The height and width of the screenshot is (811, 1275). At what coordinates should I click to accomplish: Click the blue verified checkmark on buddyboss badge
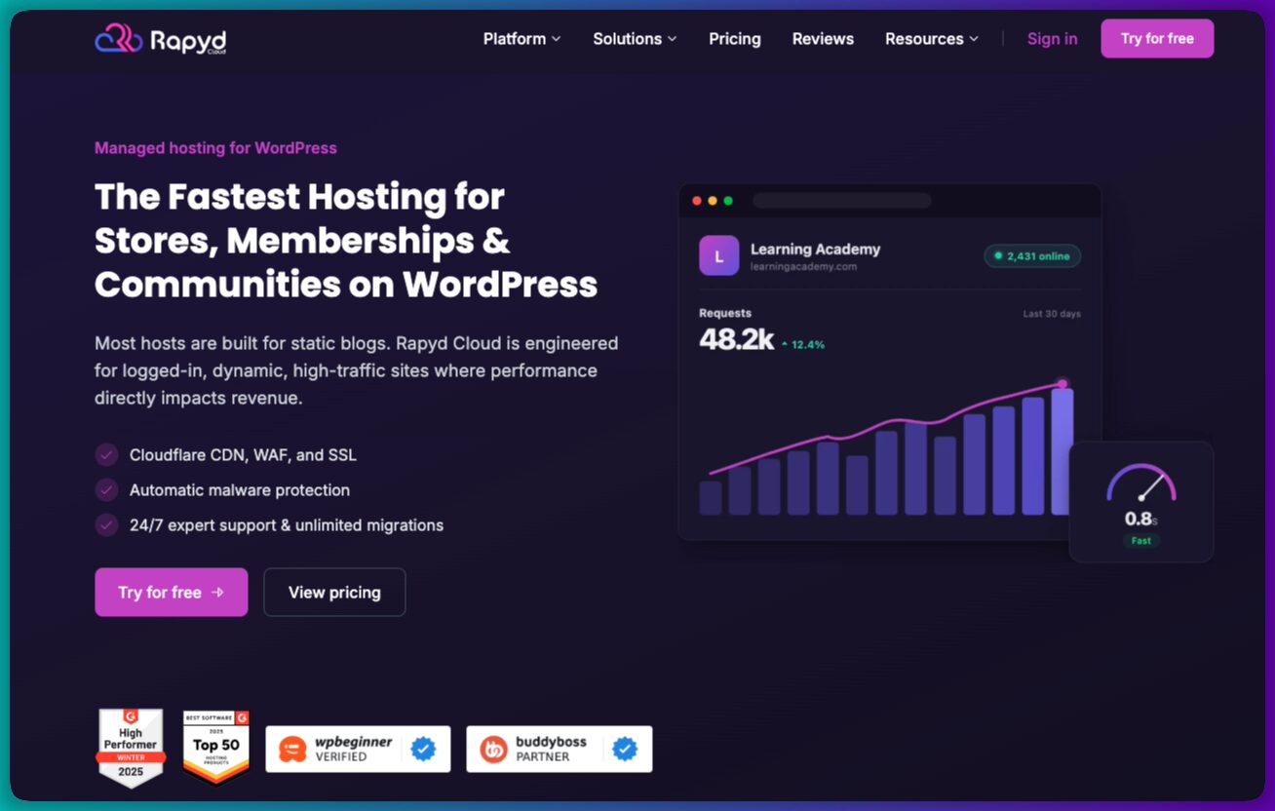[x=625, y=749]
